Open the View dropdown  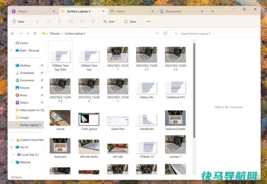click(131, 22)
